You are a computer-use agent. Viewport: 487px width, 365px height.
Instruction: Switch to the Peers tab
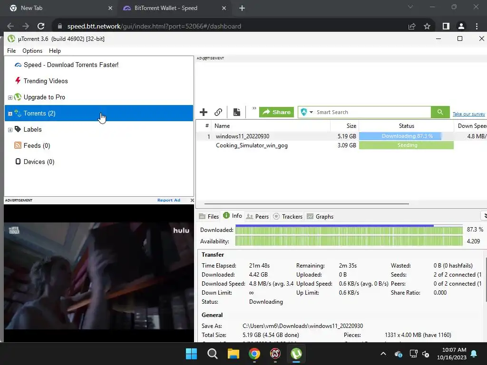tap(257, 217)
